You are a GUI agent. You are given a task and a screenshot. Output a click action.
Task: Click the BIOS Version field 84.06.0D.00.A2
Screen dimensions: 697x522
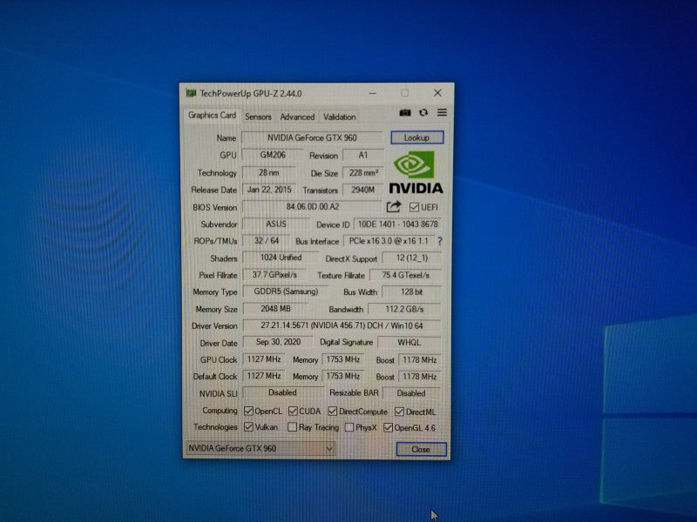coord(313,207)
